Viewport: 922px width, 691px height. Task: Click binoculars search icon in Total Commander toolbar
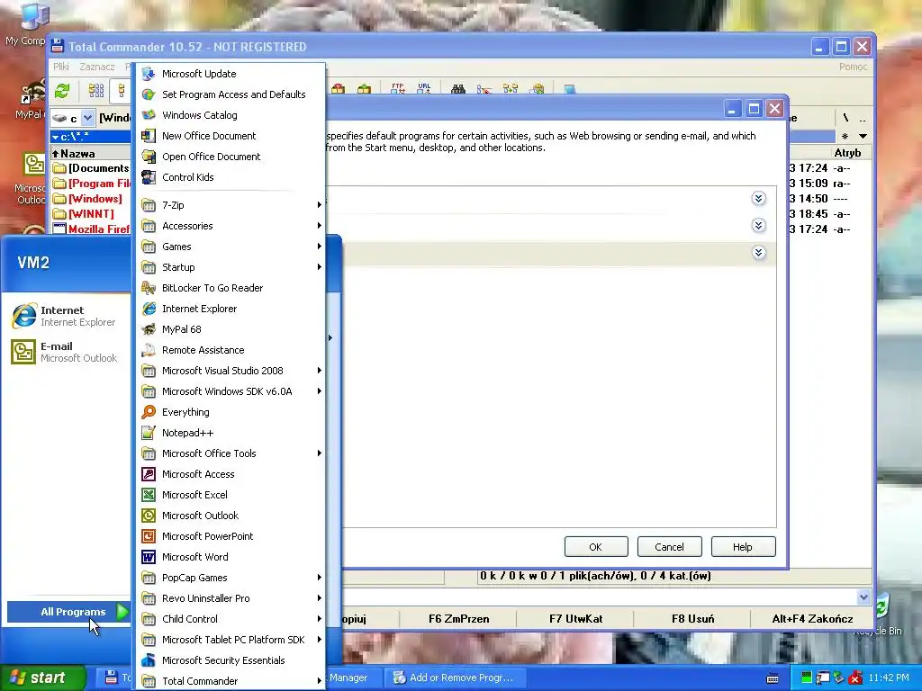pyautogui.click(x=458, y=89)
